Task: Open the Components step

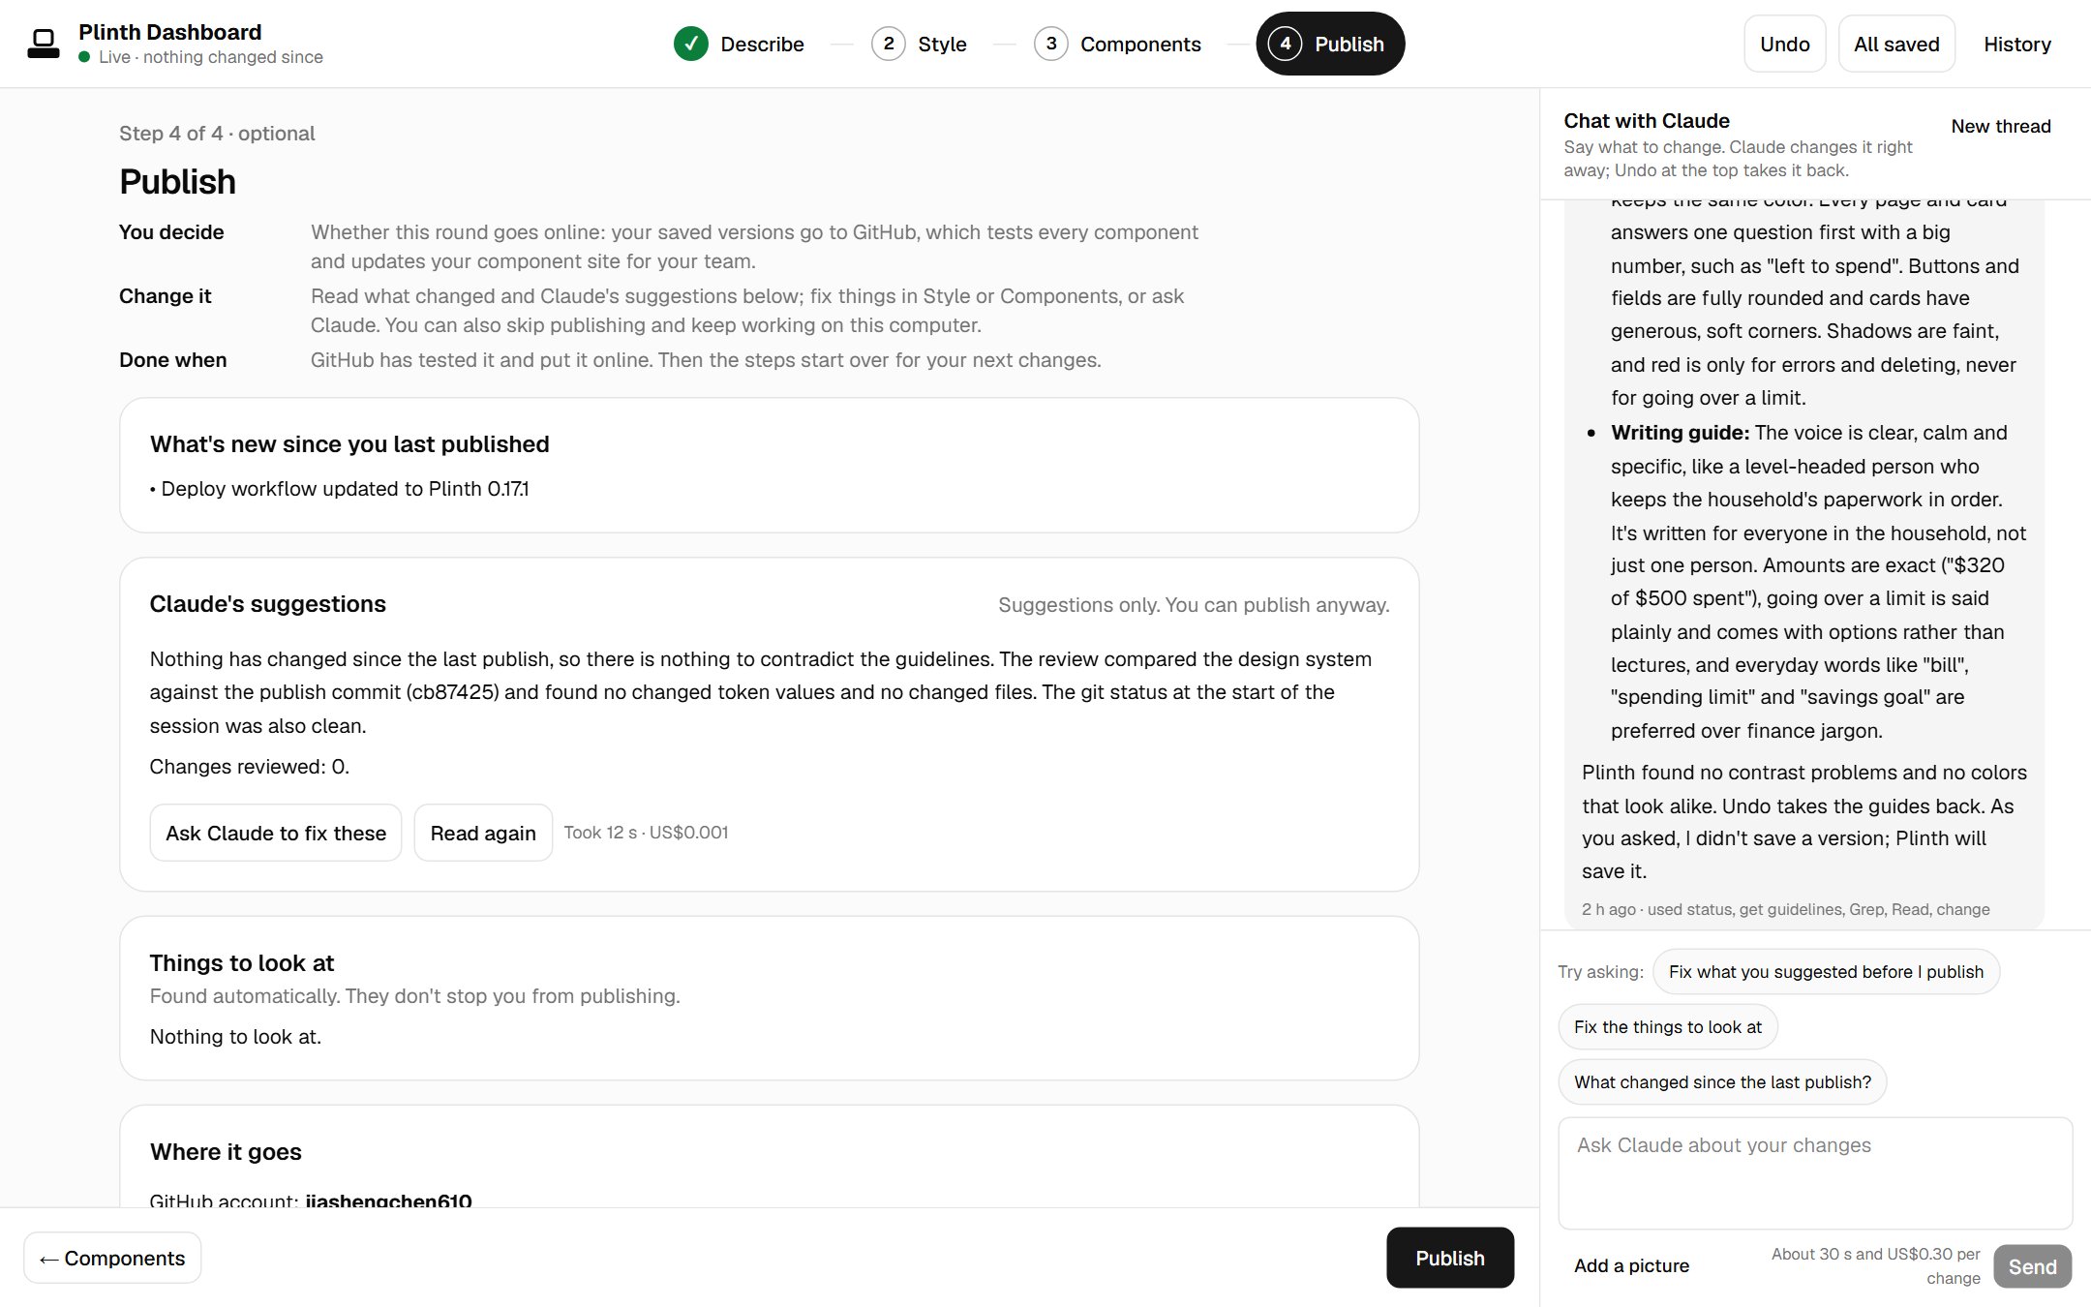Action: [1118, 44]
